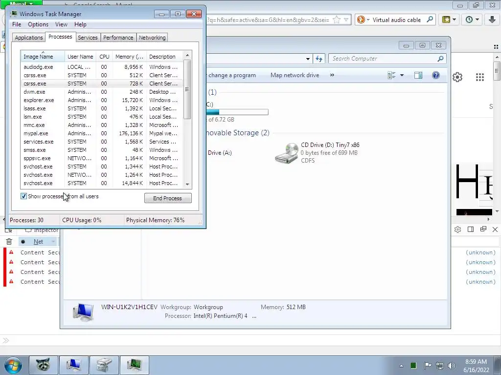
Task: Open Task Manager View menu
Action: [x=61, y=24]
